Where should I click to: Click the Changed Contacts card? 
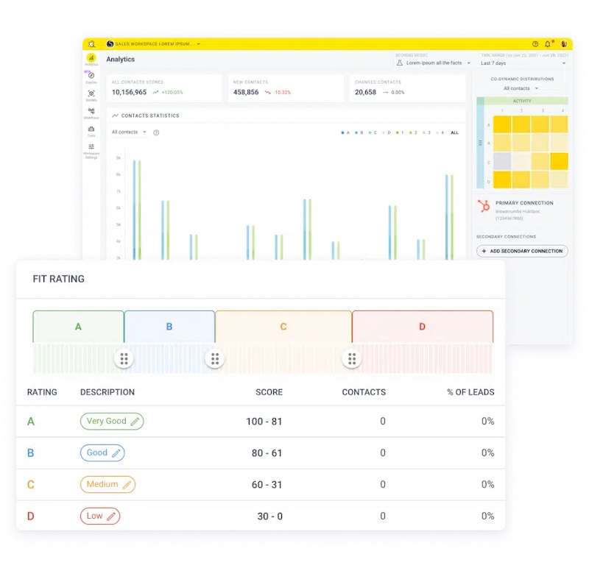pyautogui.click(x=408, y=88)
